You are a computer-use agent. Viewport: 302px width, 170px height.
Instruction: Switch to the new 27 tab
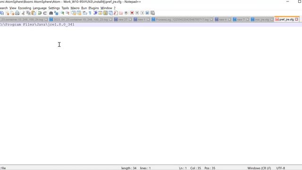click(x=123, y=19)
